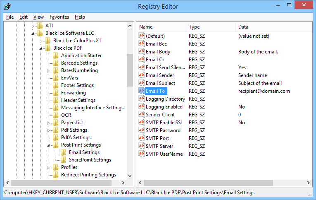This screenshot has height=200, width=316.
Task: Open the View menu
Action: [x=38, y=17]
